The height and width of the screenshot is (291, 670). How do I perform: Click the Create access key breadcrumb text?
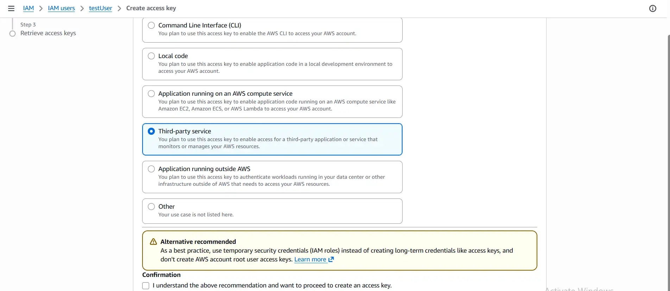click(x=151, y=8)
